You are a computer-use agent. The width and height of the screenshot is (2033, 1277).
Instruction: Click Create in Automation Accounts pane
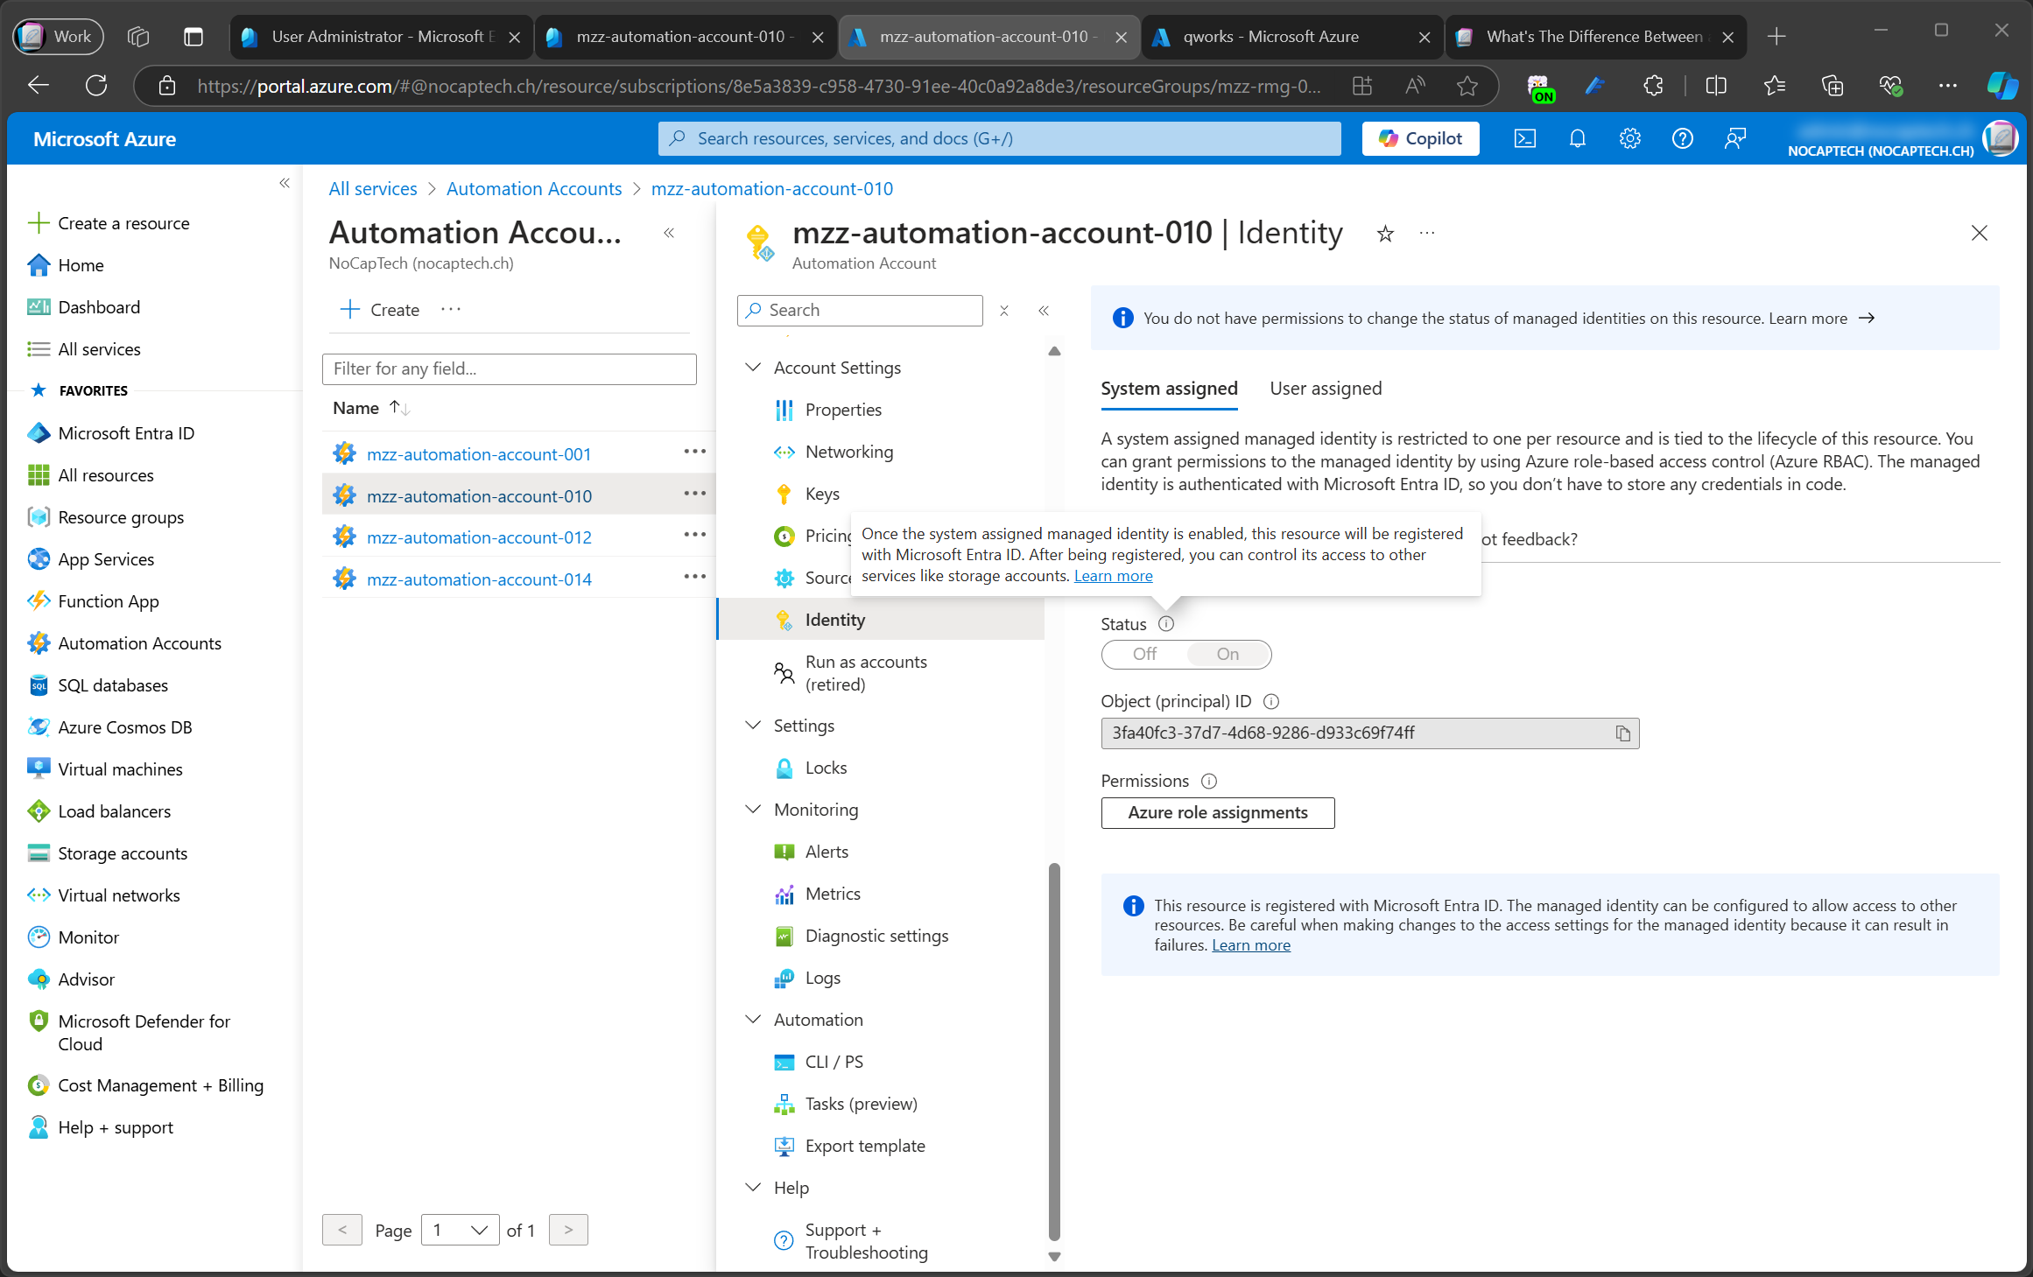379,310
